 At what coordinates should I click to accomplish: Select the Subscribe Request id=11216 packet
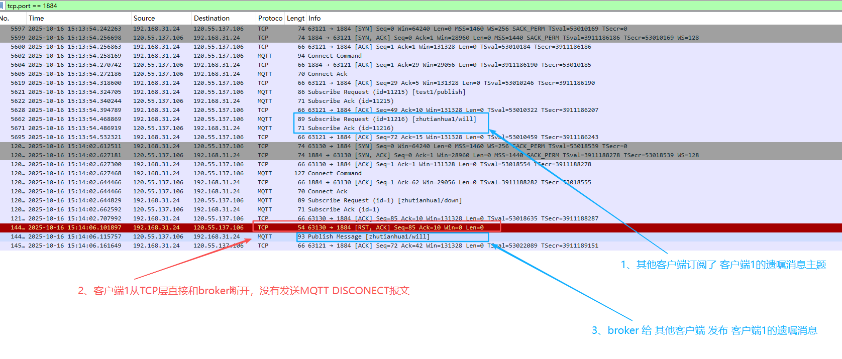tap(391, 119)
